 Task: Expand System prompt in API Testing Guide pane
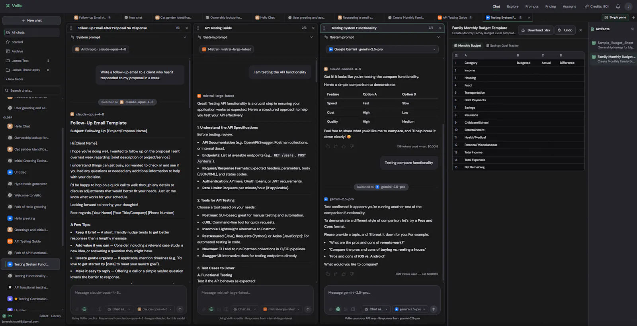[255, 37]
